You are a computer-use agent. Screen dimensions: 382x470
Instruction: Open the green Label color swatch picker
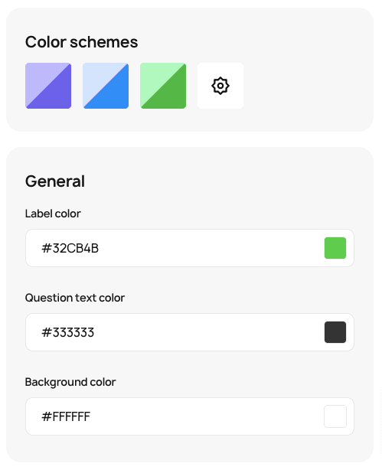335,248
